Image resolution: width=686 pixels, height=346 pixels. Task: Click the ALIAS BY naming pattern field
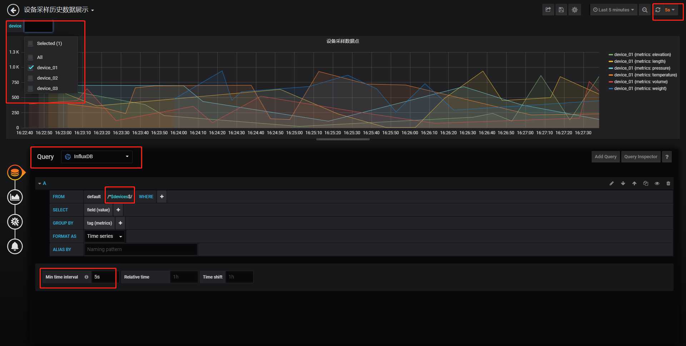[141, 250]
